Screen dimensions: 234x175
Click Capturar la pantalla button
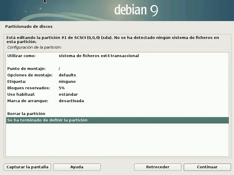click(27, 167)
